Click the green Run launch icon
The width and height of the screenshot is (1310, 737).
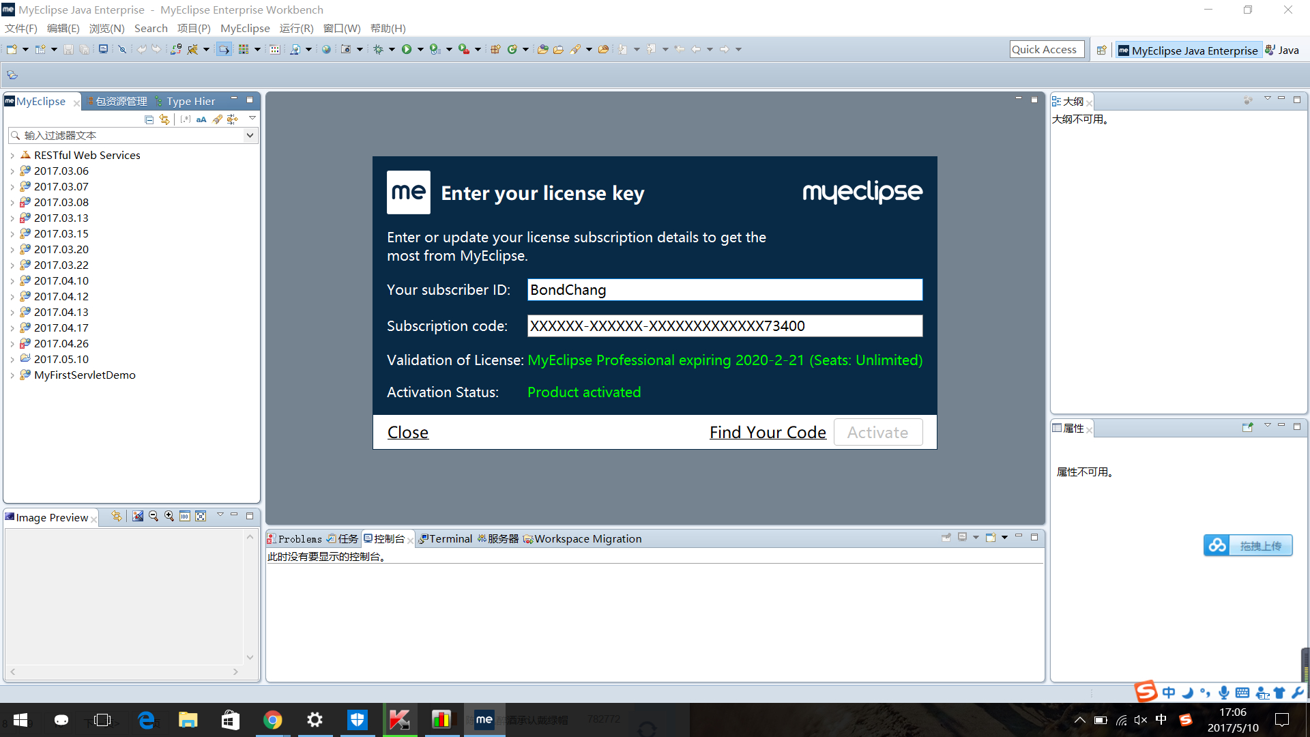(x=407, y=49)
